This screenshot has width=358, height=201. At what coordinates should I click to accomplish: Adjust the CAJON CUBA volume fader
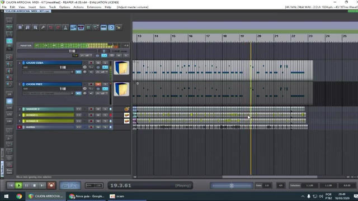[63, 67]
